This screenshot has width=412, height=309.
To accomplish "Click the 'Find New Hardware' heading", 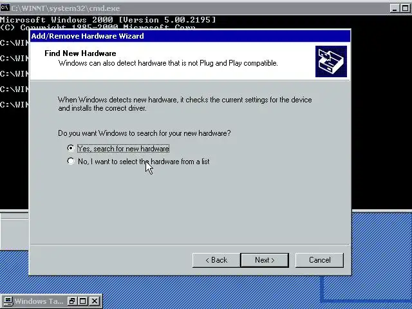I will pyautogui.click(x=80, y=53).
